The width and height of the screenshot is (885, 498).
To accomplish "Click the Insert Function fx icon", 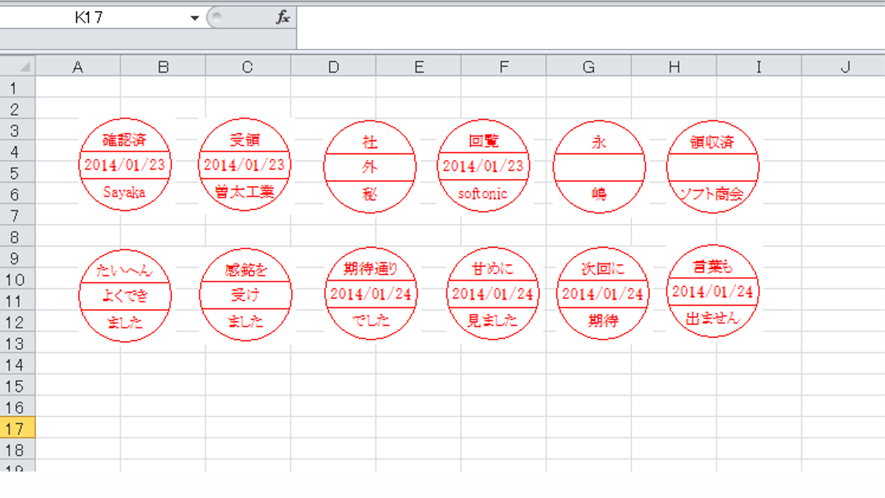I will (x=283, y=19).
